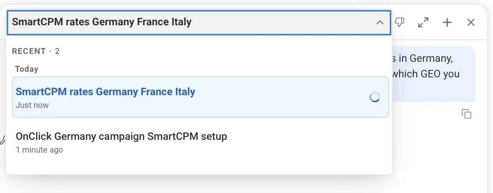The image size is (493, 193).
Task: Select the highlighted SmartCPM rates Germany France Italy entry
Action: [x=200, y=97]
